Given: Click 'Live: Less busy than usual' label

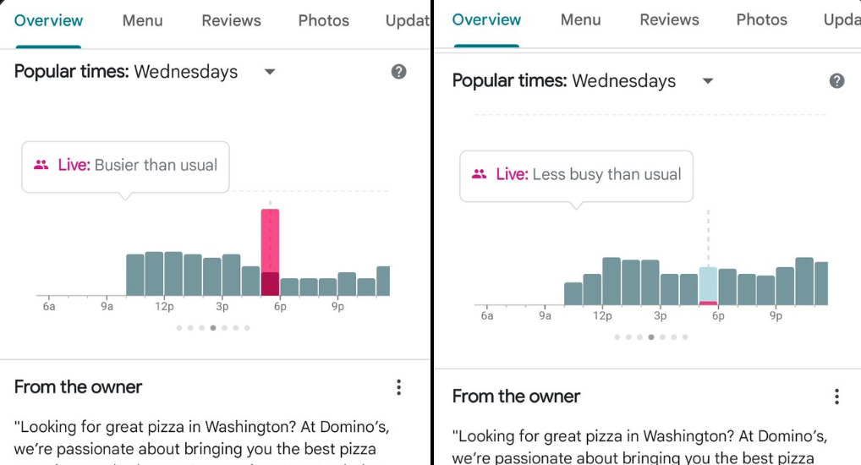Looking at the screenshot, I should coord(589,175).
